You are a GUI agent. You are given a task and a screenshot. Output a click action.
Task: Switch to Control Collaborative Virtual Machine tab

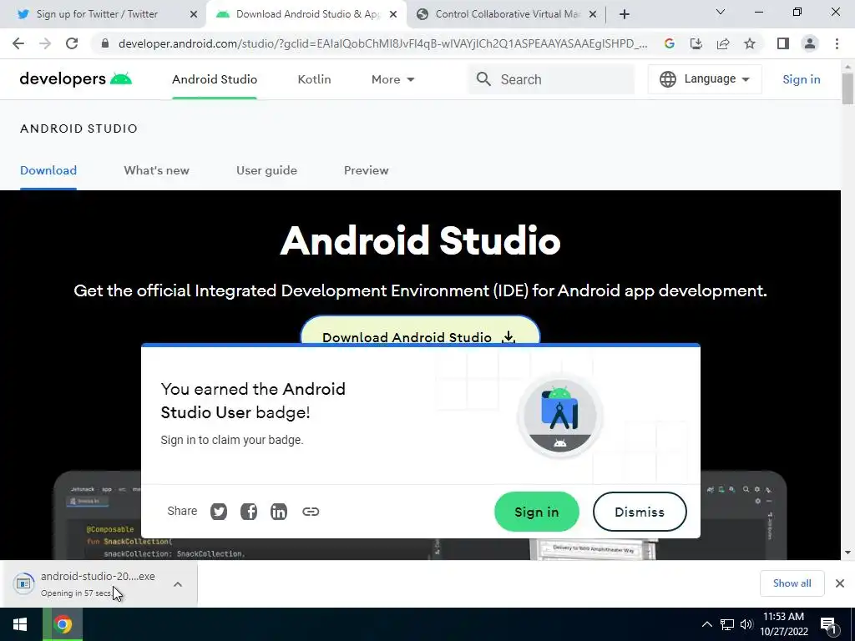pos(507,14)
